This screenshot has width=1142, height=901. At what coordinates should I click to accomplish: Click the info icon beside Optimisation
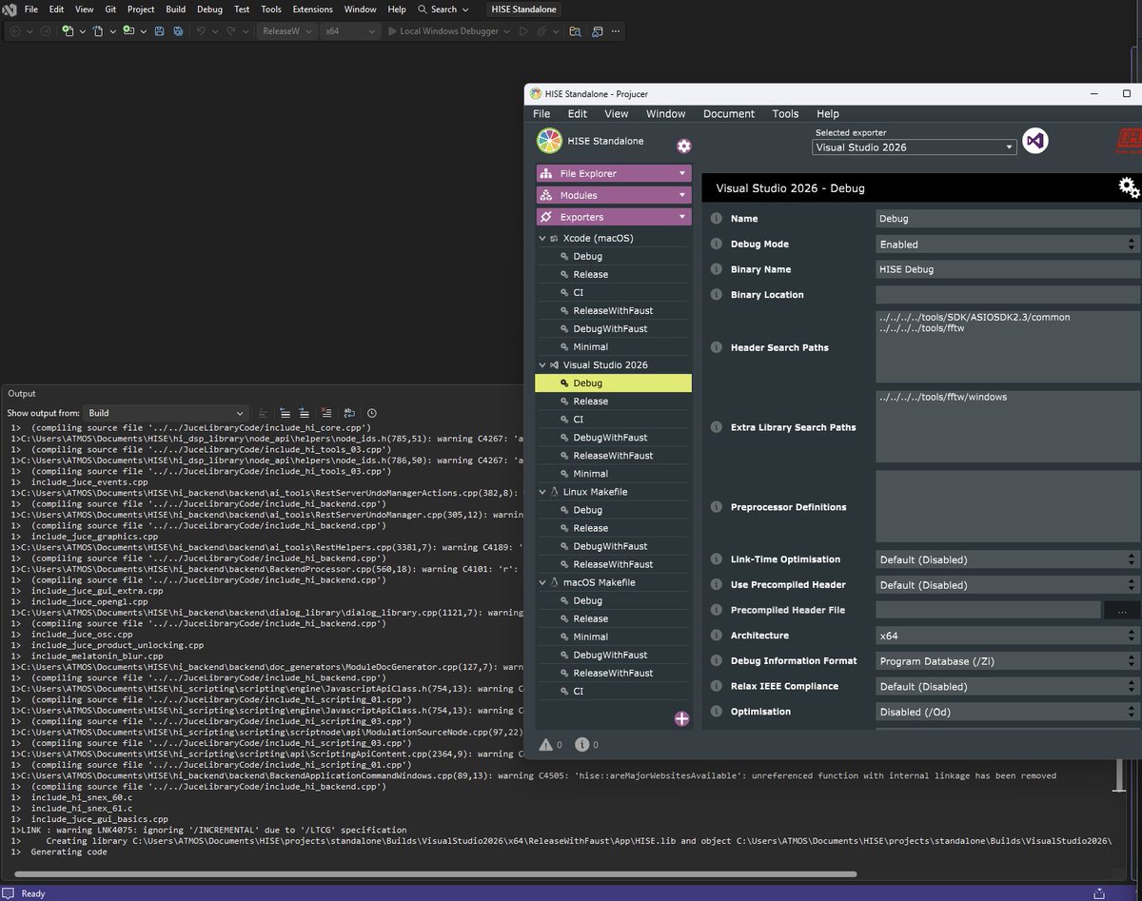[717, 712]
